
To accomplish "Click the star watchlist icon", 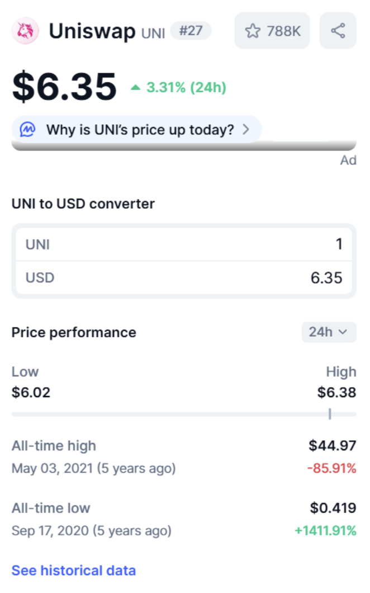I will pyautogui.click(x=253, y=31).
